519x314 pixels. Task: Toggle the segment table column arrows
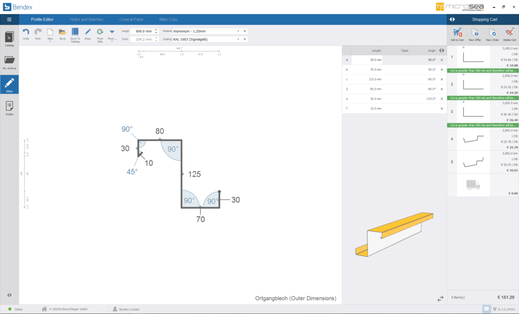441,50
